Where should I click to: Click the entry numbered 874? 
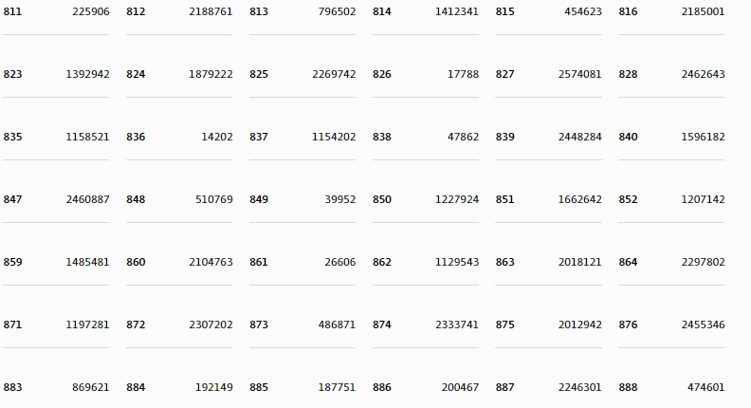[382, 325]
